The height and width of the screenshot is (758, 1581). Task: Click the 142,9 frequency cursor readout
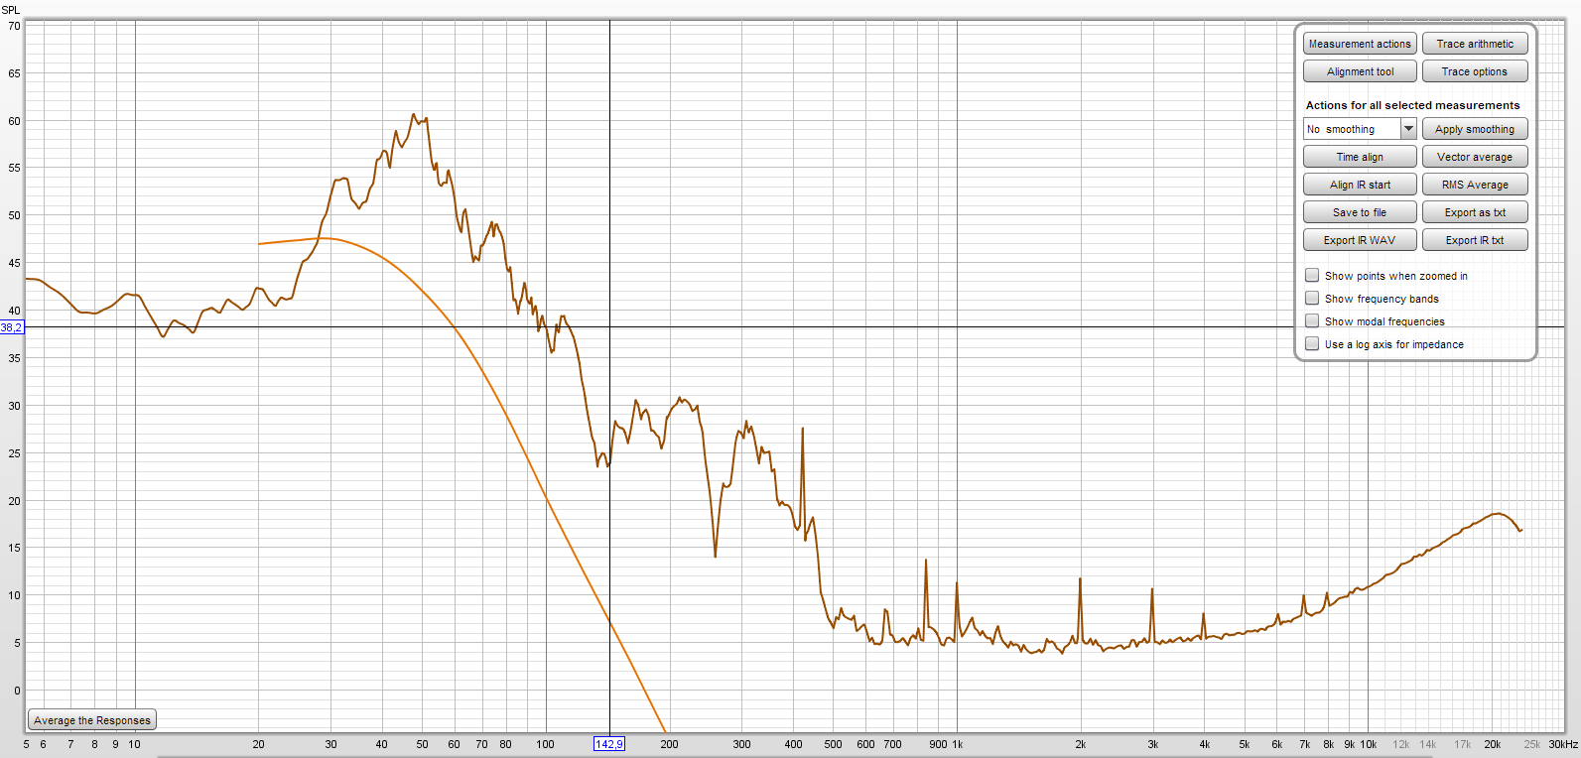pos(608,744)
